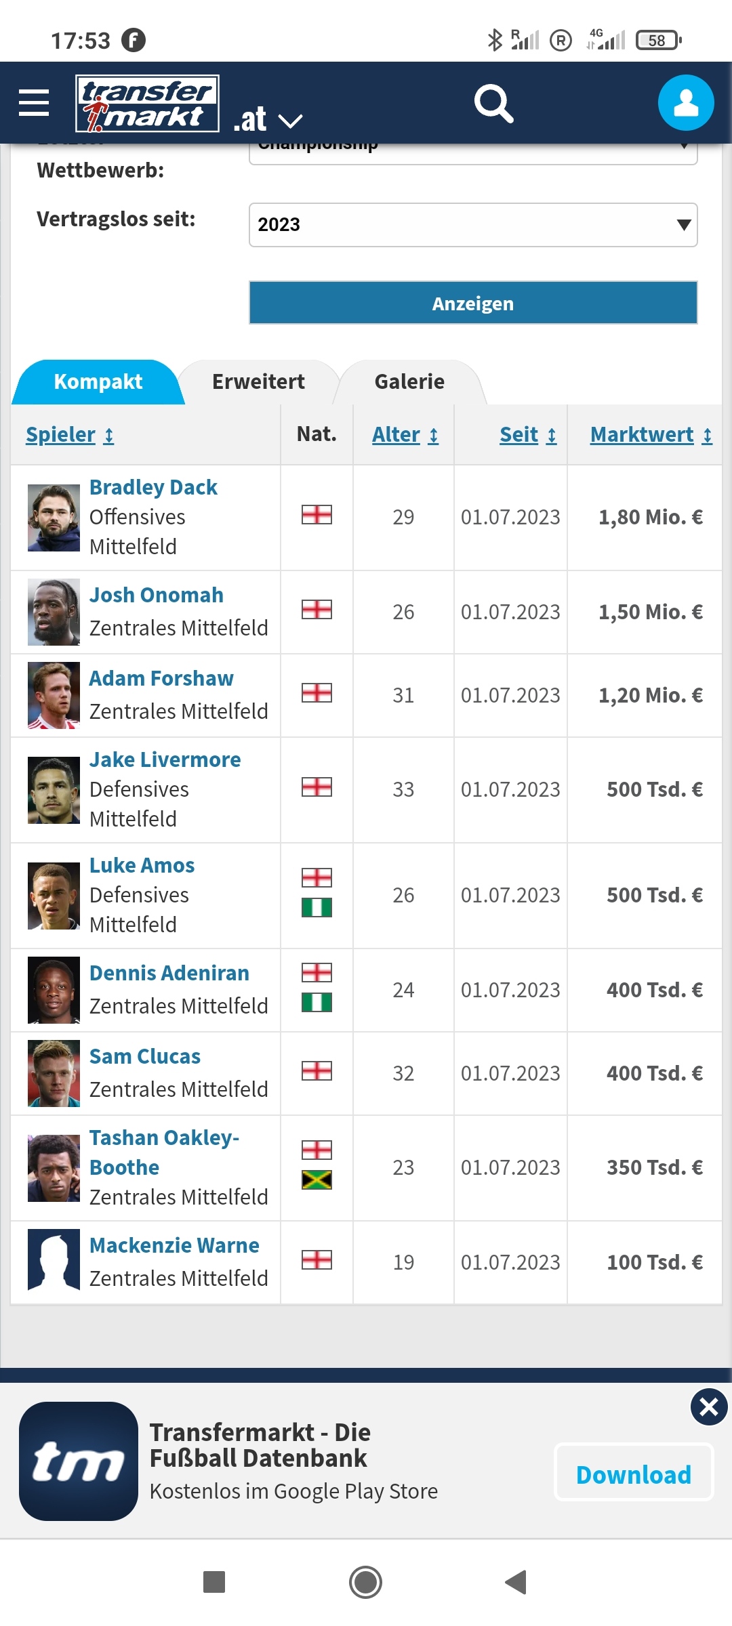Screen dimensions: 732x1626
Task: Open the hamburger navigation menu
Action: click(34, 103)
